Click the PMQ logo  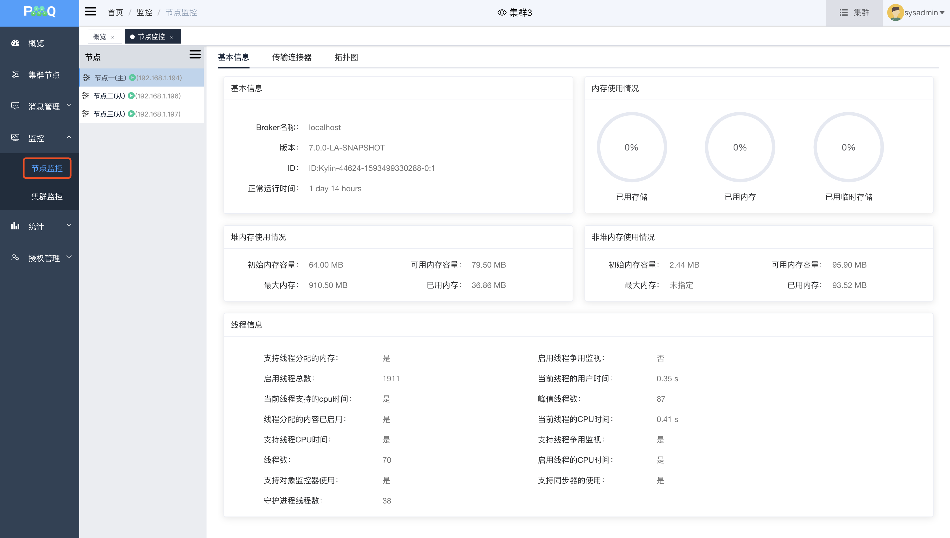(x=40, y=12)
